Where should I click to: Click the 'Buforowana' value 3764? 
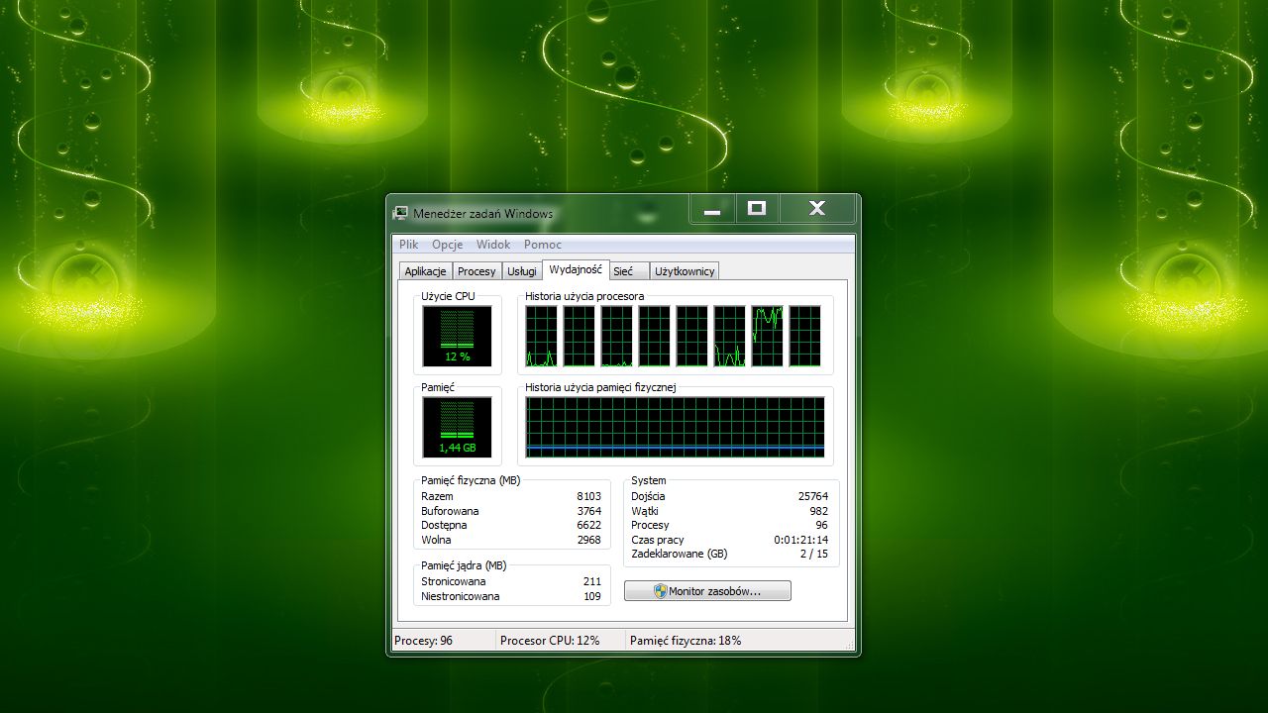(588, 511)
